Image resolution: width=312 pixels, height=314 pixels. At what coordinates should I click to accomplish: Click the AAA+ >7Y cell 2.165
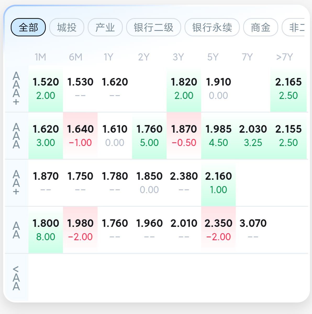pos(288,88)
